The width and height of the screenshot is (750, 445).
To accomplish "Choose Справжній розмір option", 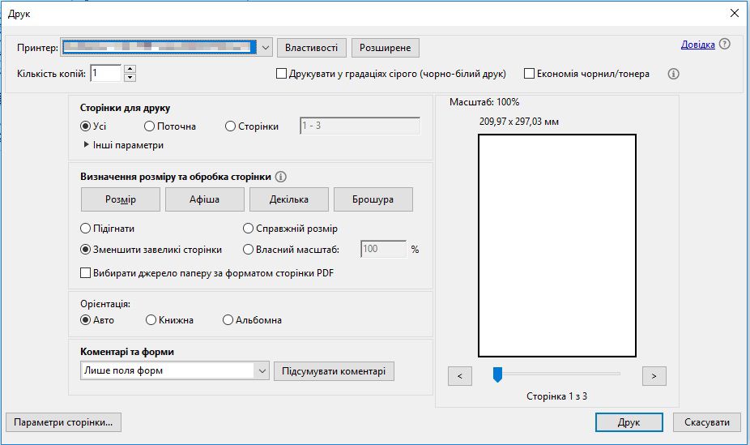I will coord(248,229).
